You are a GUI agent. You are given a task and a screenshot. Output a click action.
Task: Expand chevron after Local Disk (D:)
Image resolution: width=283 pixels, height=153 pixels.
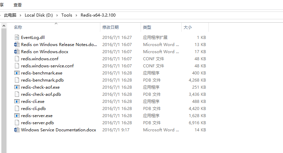(57, 15)
